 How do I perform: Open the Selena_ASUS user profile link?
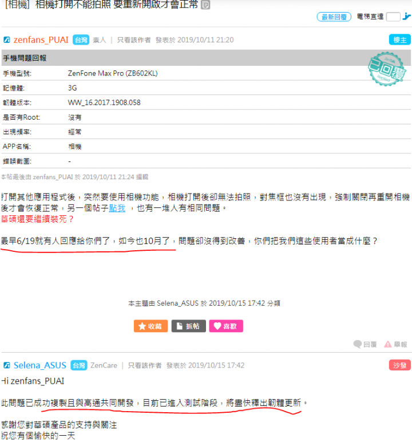(x=39, y=365)
